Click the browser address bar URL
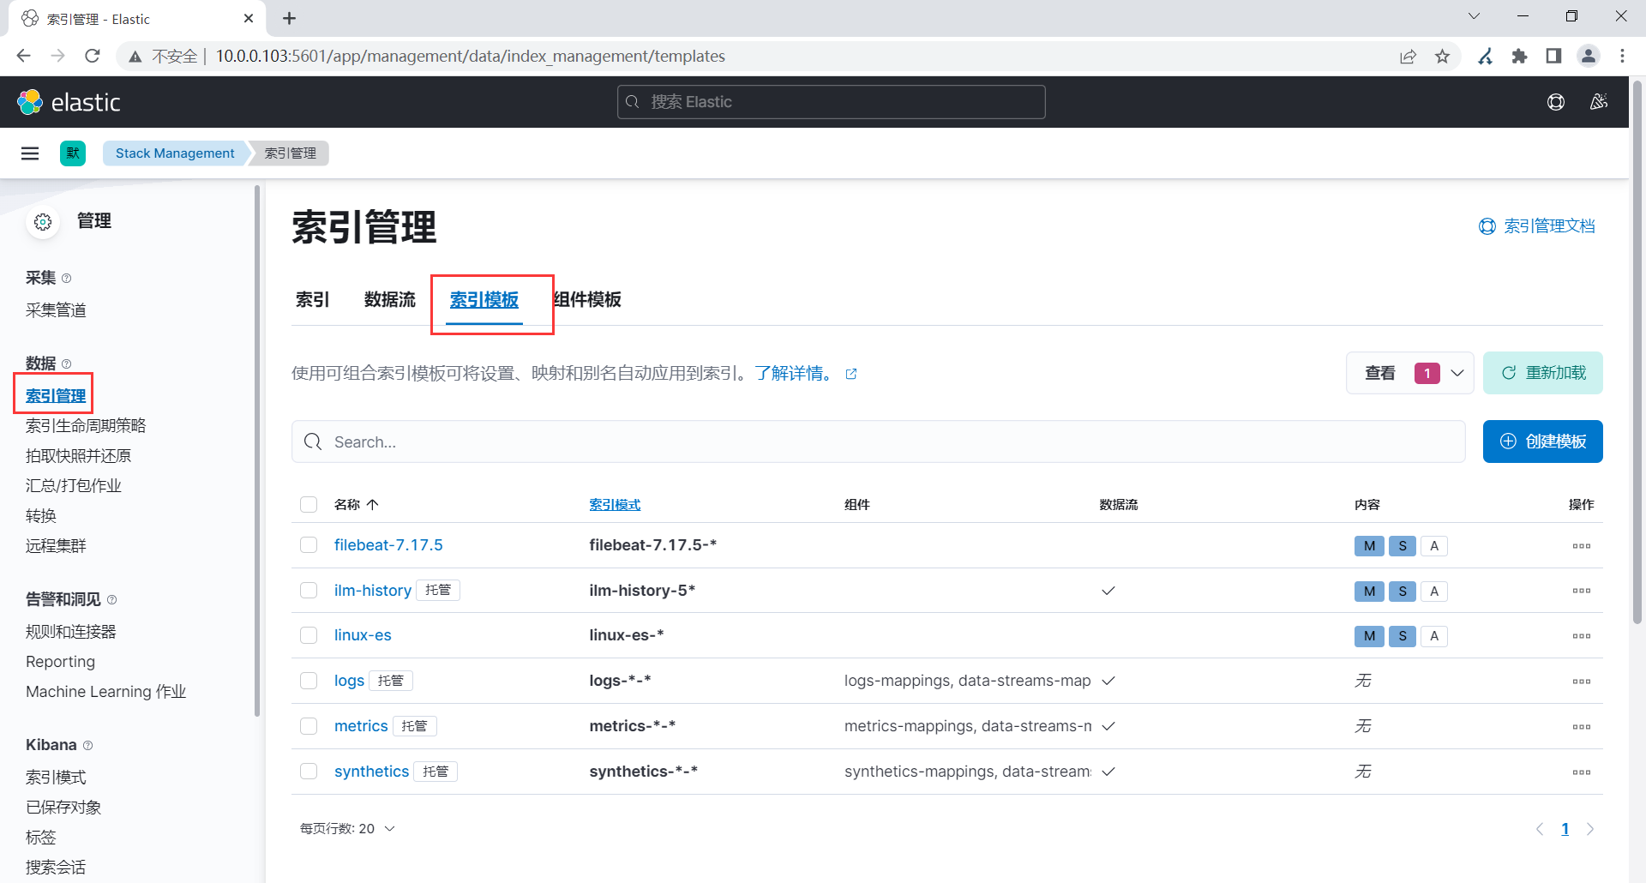This screenshot has height=883, width=1646. tap(471, 56)
